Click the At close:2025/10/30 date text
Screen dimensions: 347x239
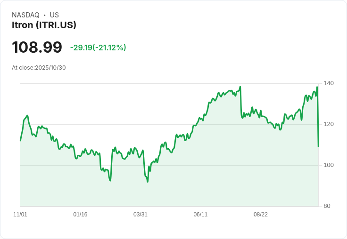click(x=39, y=68)
